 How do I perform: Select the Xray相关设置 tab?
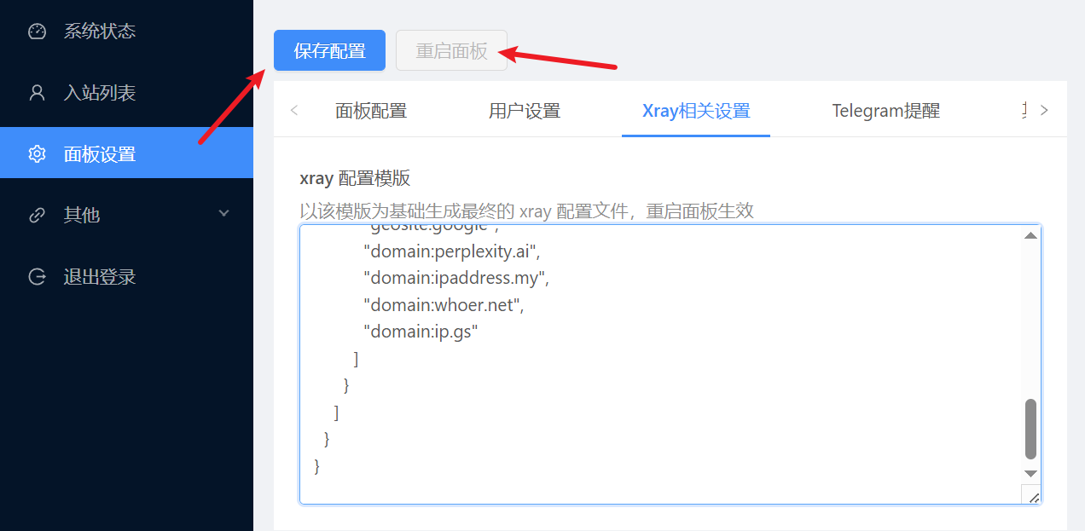pyautogui.click(x=695, y=111)
